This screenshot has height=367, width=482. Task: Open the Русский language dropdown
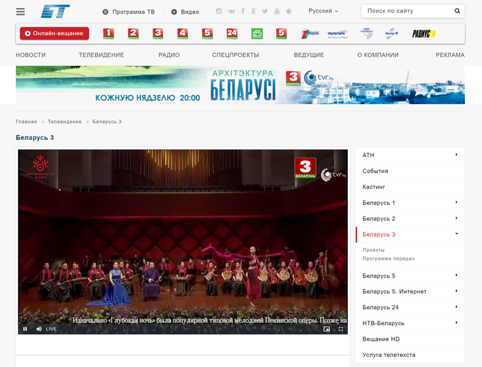323,11
